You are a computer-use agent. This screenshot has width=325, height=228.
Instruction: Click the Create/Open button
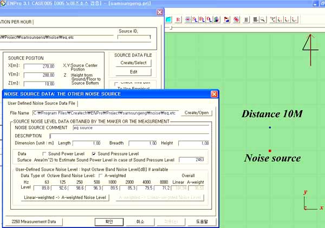click(x=197, y=113)
